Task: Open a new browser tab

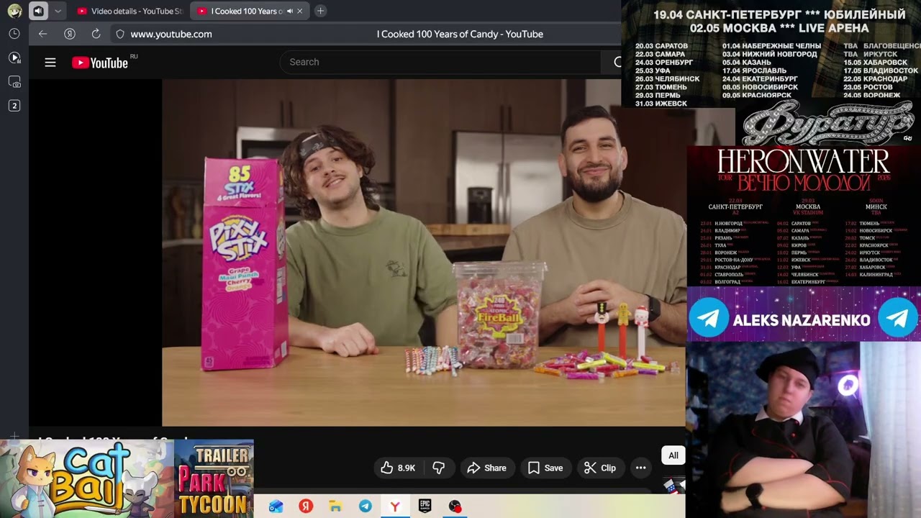Action: click(x=320, y=11)
